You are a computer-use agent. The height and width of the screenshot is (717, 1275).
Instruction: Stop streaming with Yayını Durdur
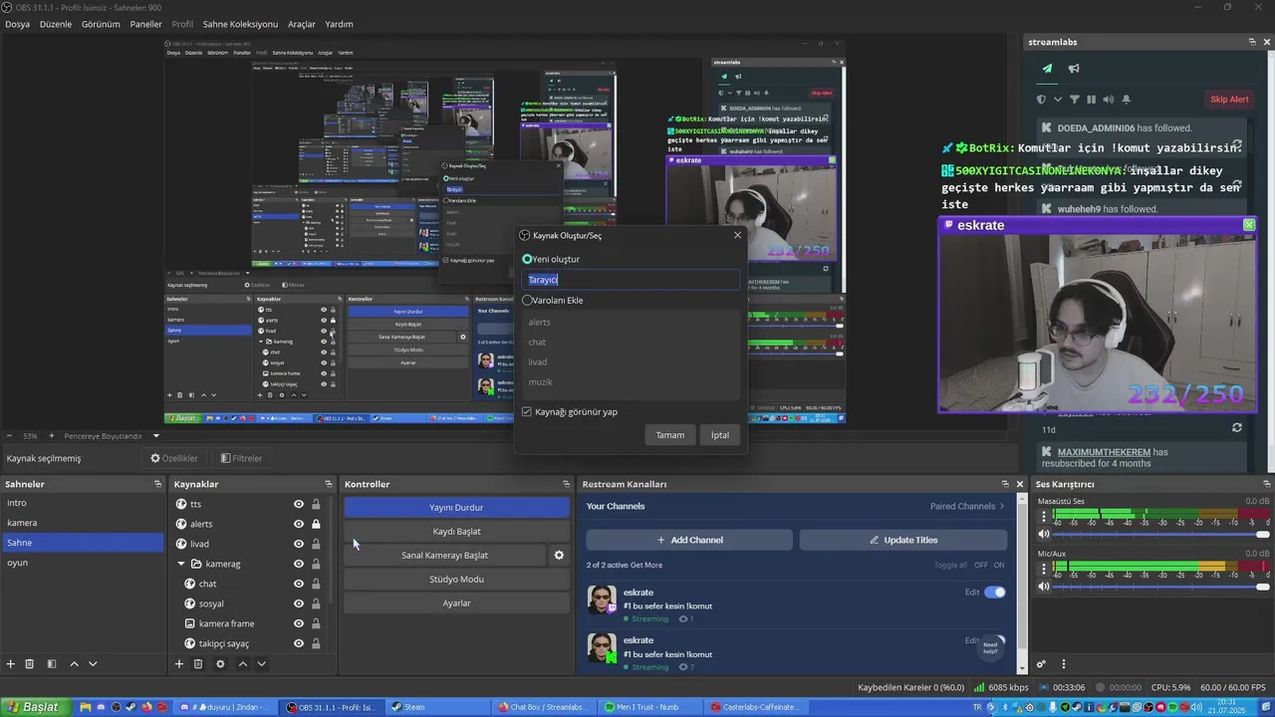pos(456,508)
